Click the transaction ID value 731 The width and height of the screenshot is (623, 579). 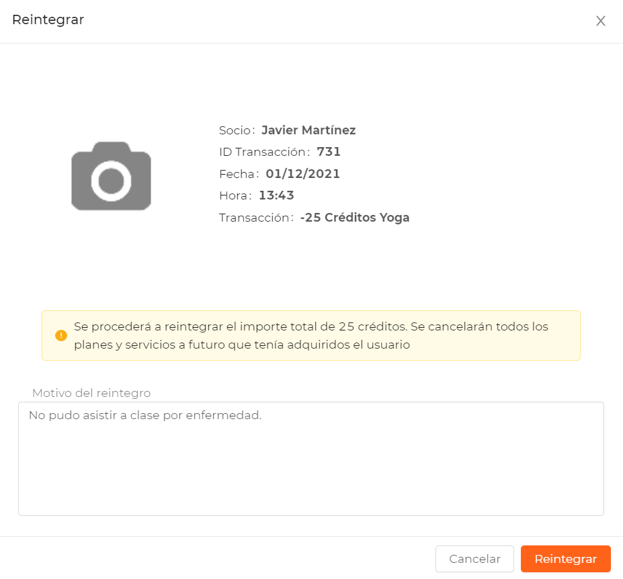click(x=329, y=152)
